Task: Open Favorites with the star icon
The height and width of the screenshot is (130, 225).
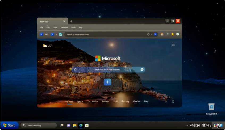Action: tap(173, 34)
